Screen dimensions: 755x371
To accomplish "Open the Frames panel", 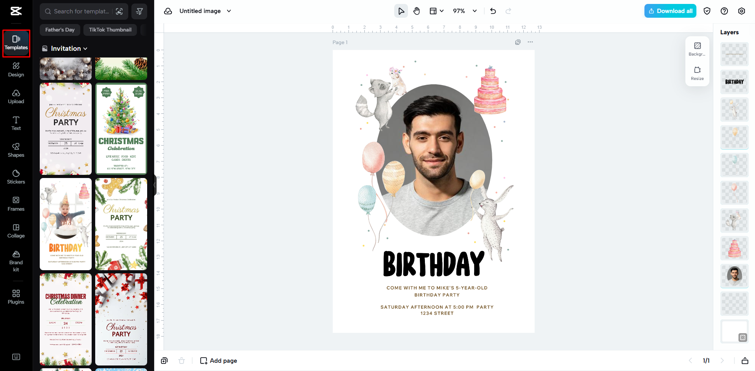I will click(x=16, y=204).
